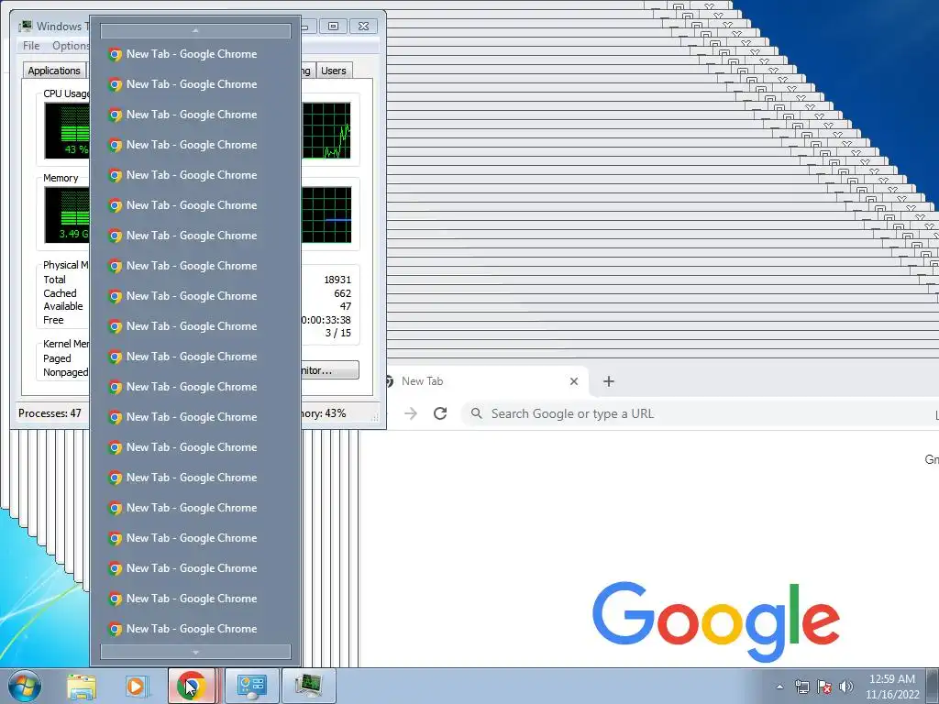
Task: Switch to the Users tab in Task Manager
Action: [x=334, y=71]
